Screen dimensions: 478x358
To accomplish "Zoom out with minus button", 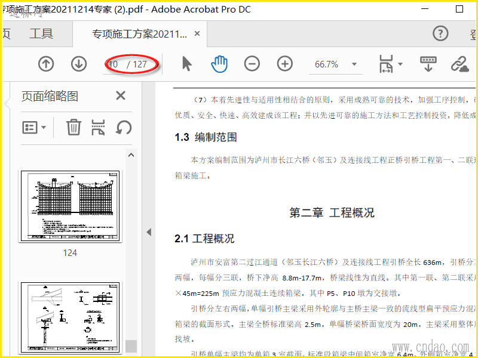I will [252, 64].
